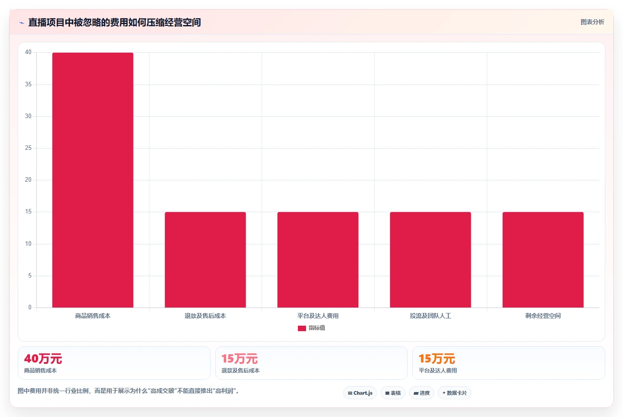Click the 退款及售后成本 axis label

click(x=205, y=316)
